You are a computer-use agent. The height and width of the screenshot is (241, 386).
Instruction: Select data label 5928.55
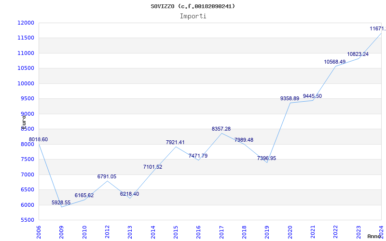pos(61,203)
